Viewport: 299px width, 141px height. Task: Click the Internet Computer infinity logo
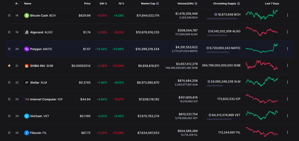(27, 99)
